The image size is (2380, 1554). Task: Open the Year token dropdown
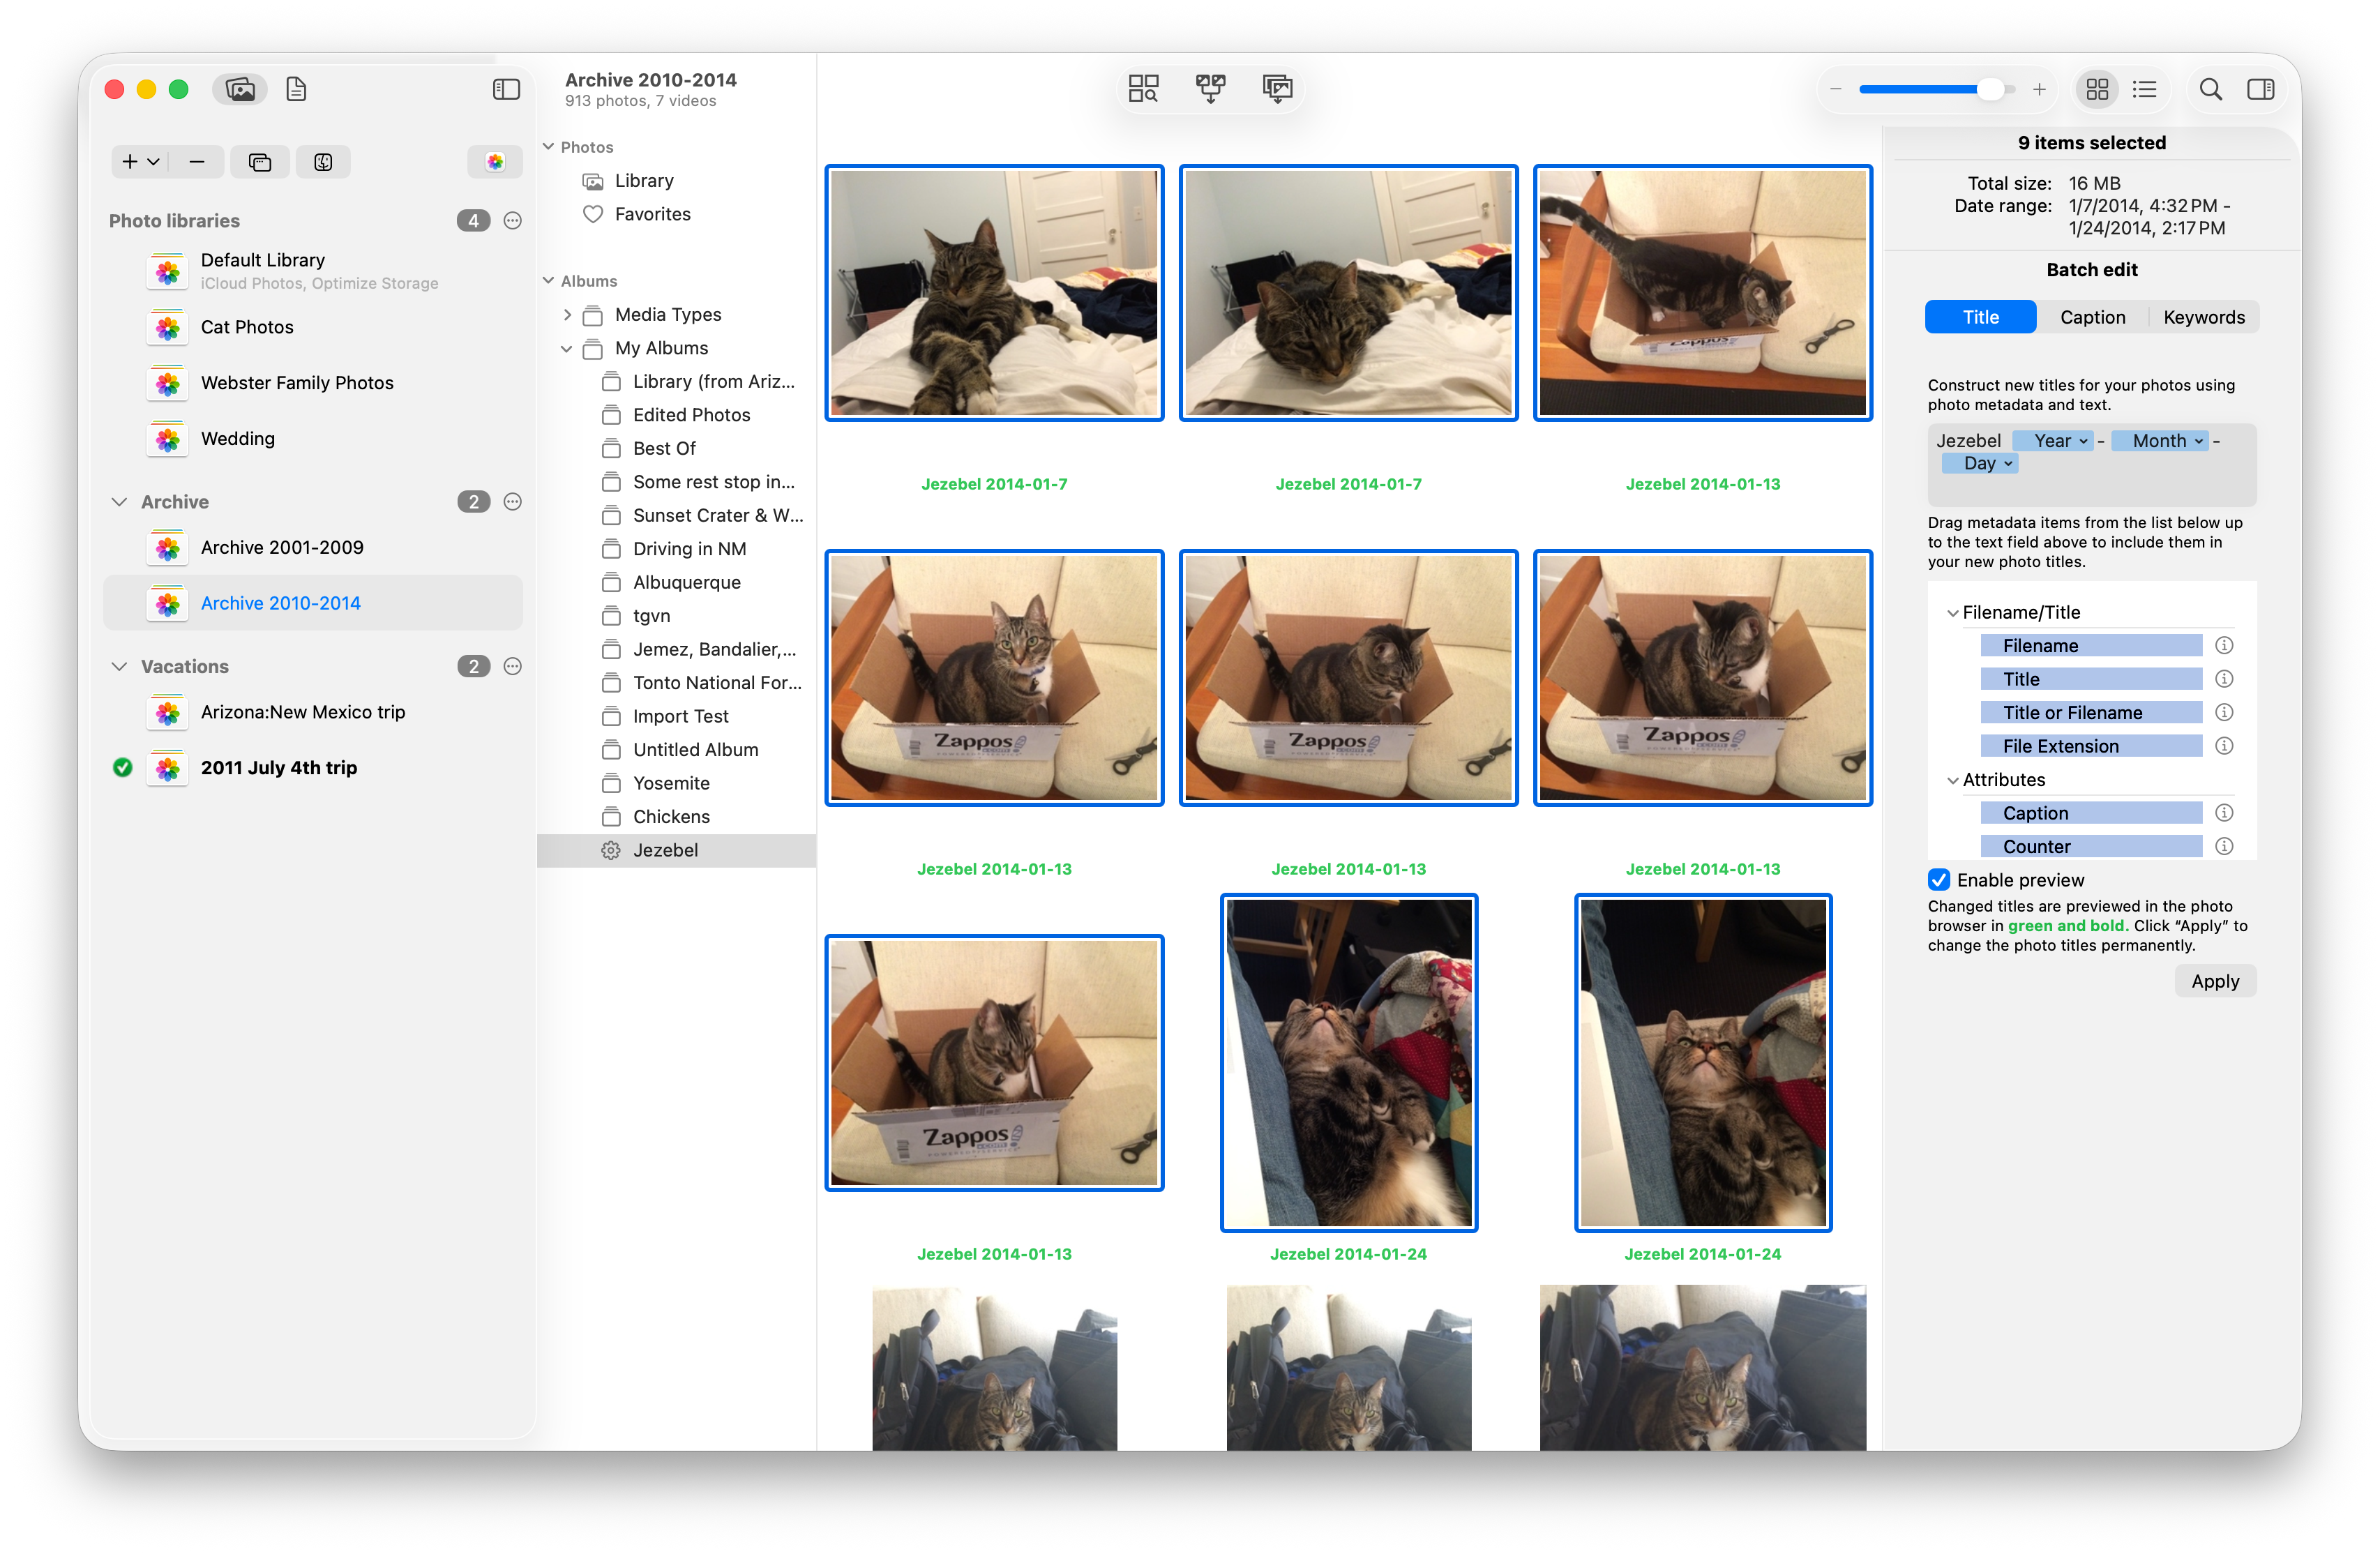coord(2083,441)
